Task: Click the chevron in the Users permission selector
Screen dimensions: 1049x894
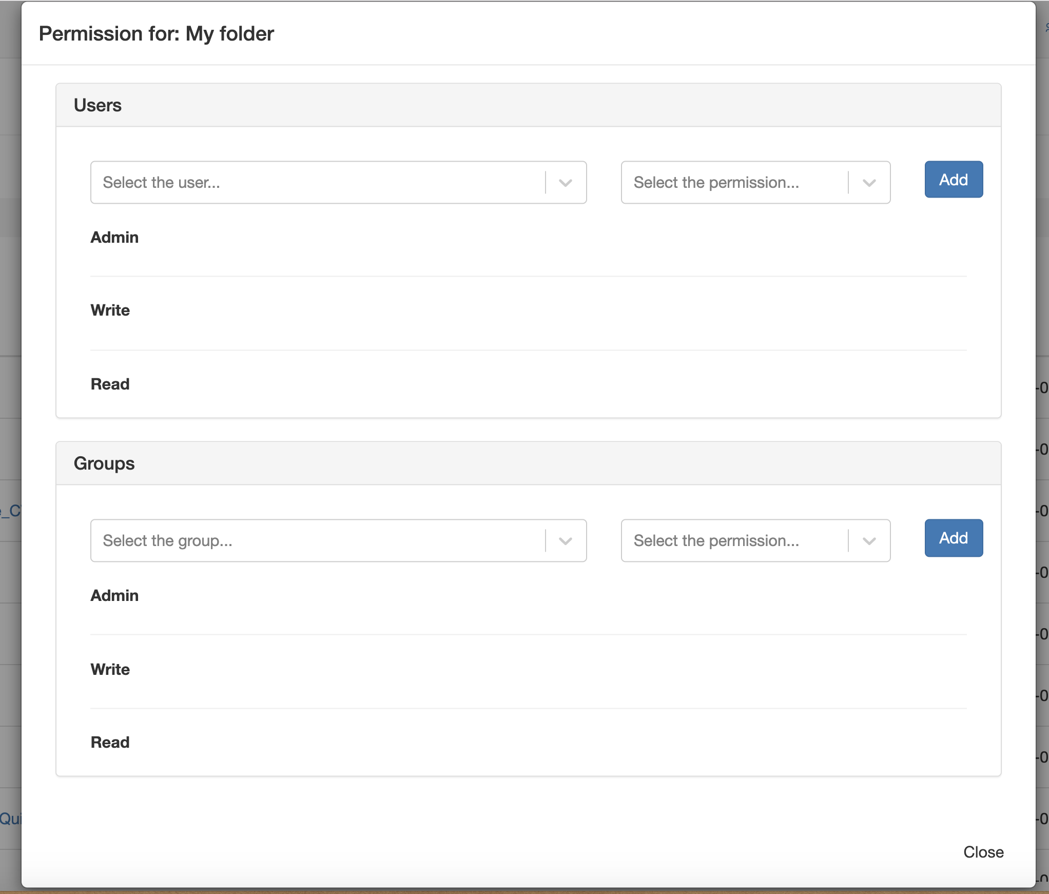Action: click(x=869, y=183)
